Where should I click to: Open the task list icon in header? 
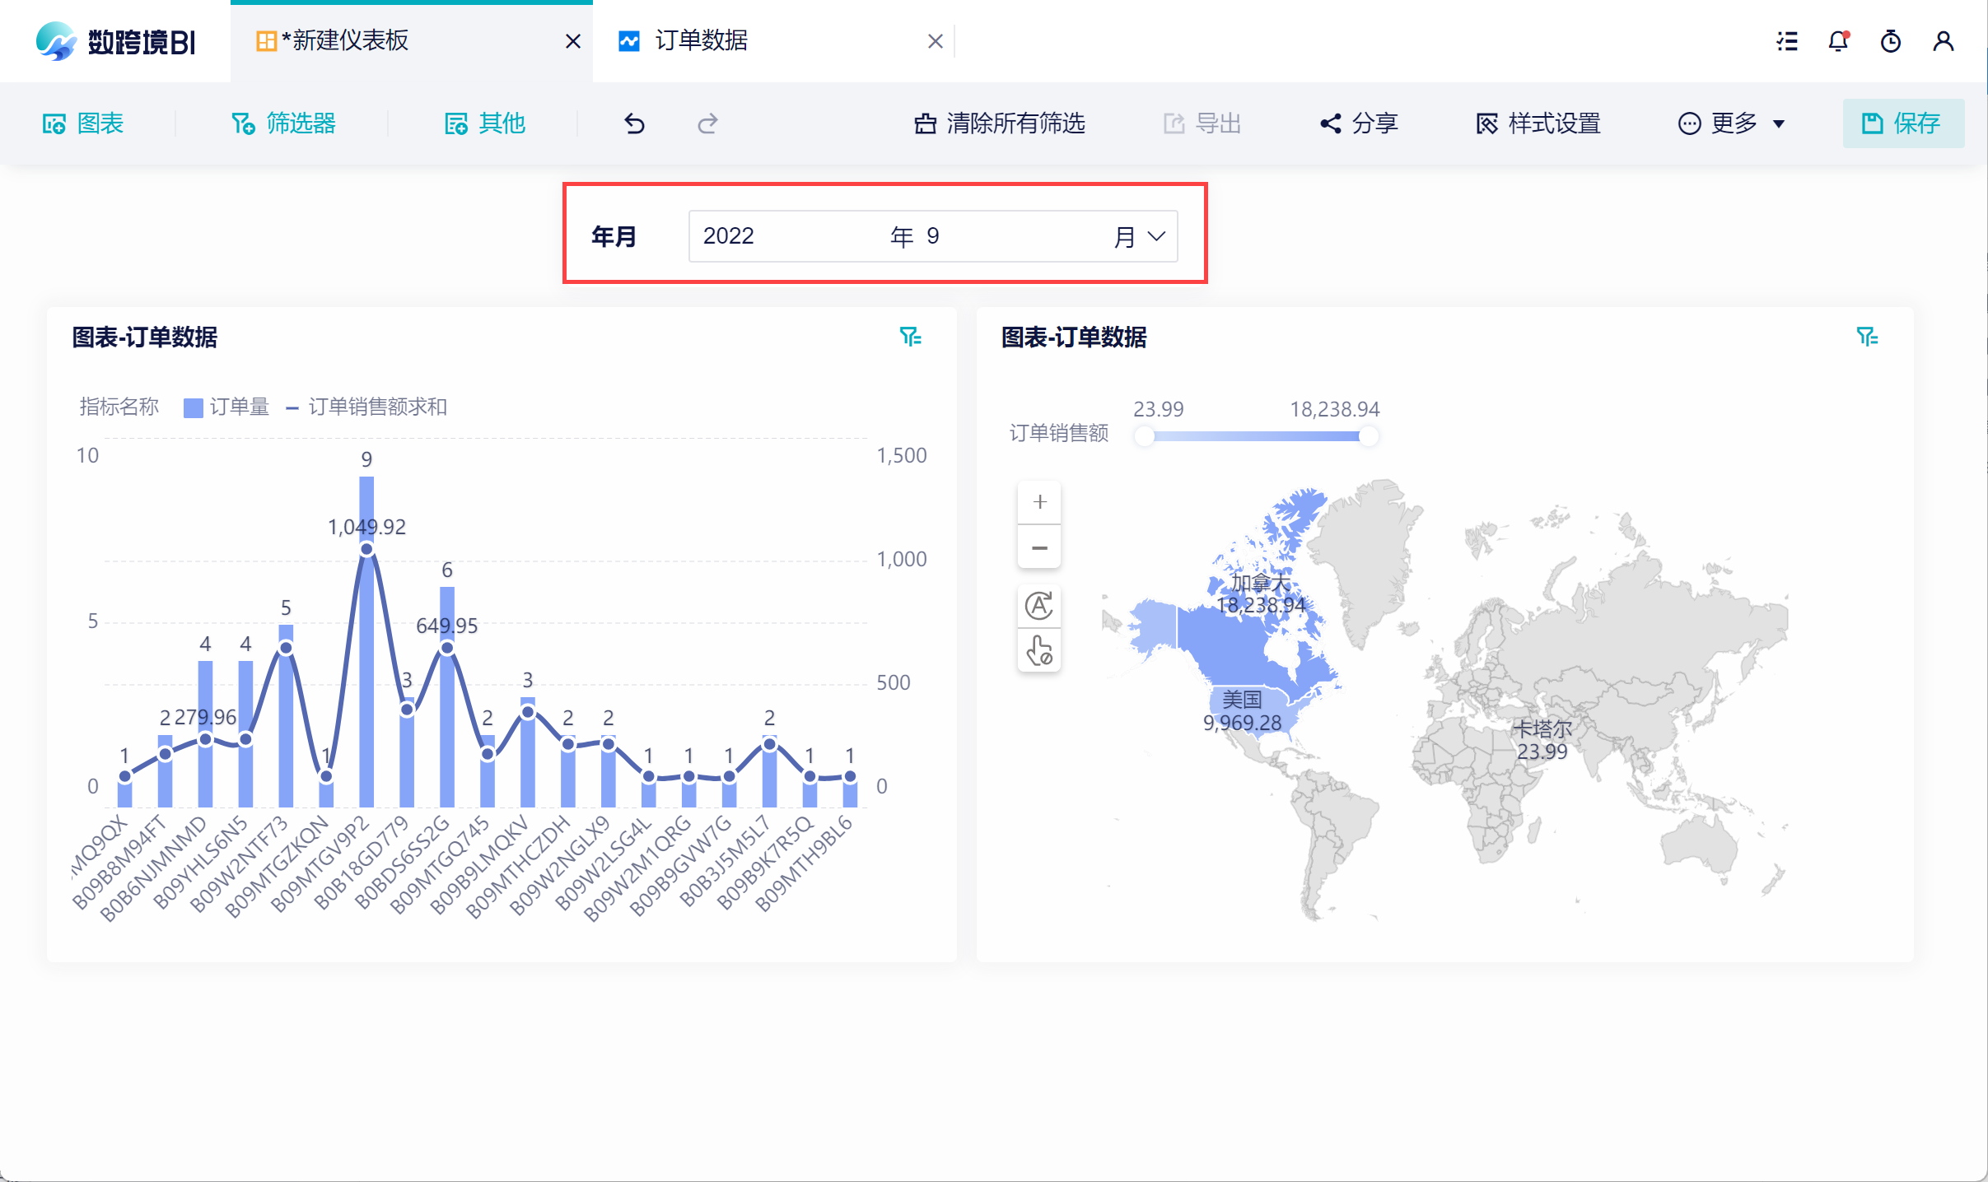point(1787,41)
